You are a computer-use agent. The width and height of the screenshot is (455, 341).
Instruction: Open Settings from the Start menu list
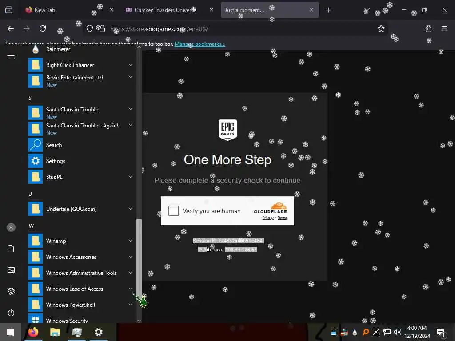pos(80,161)
